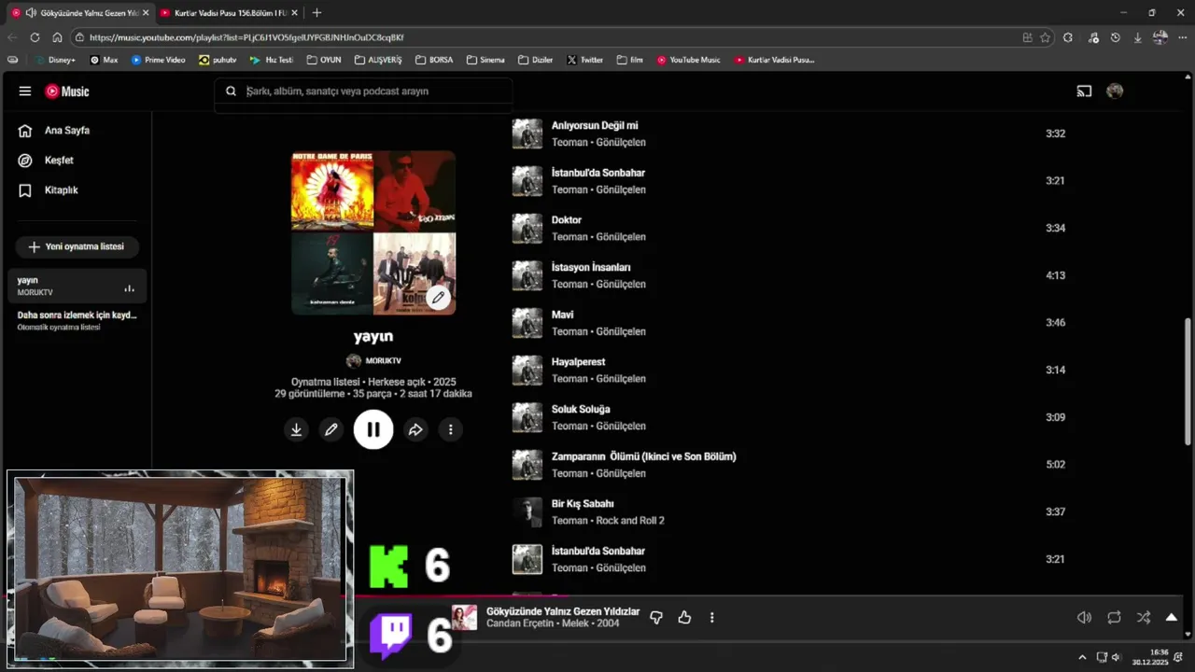Image resolution: width=1195 pixels, height=672 pixels.
Task: Edit the playlist with pencil button
Action: coord(330,429)
